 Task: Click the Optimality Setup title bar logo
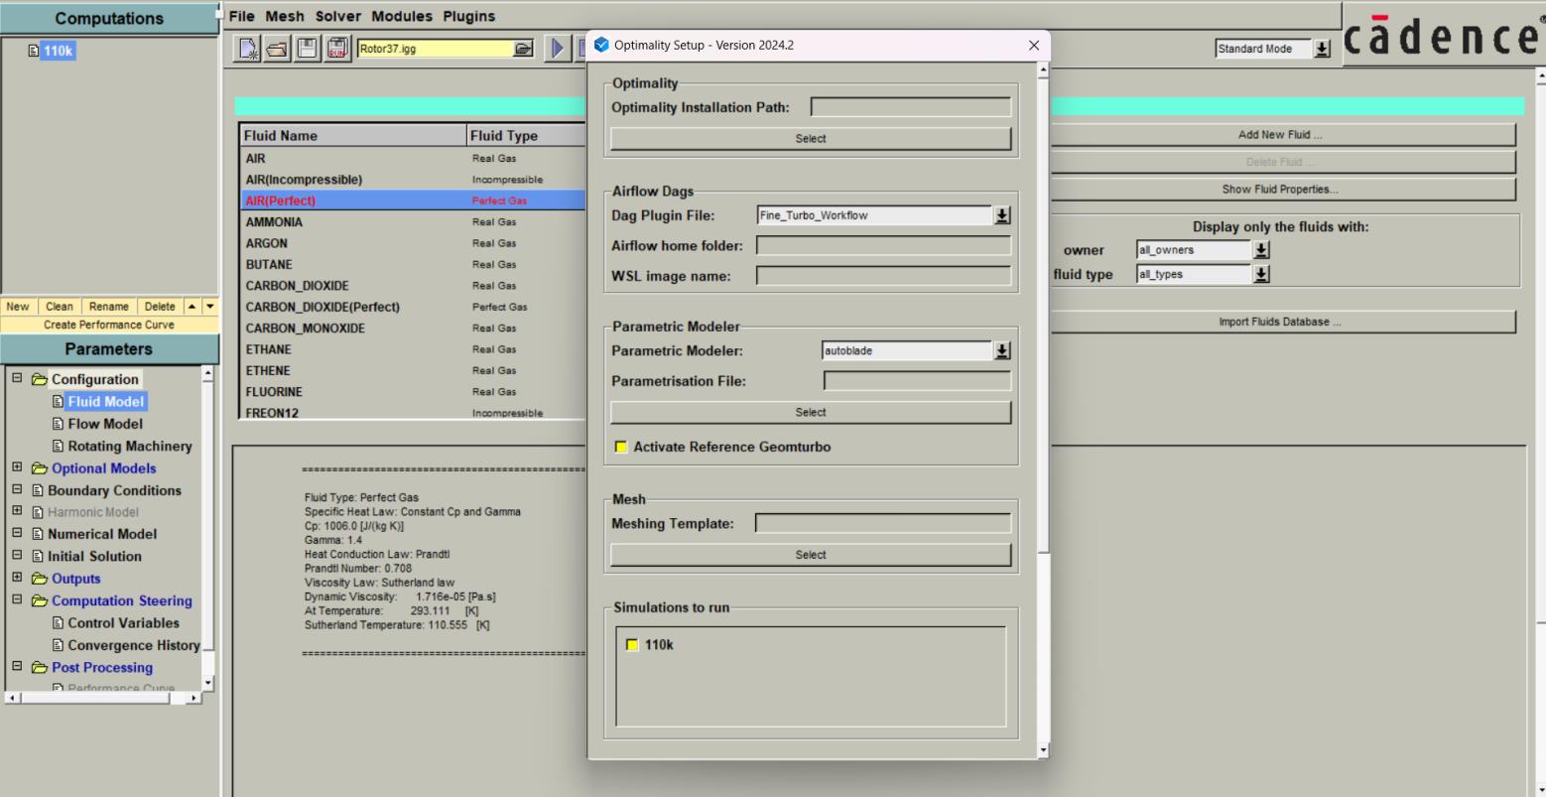tap(601, 45)
